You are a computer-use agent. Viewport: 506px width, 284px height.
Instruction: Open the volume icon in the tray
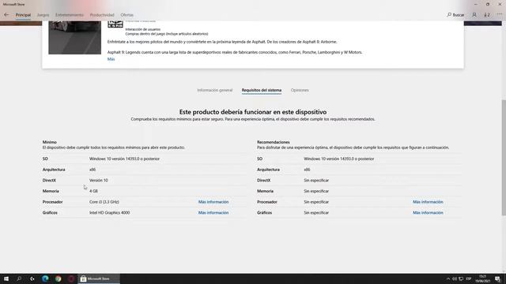click(455, 278)
